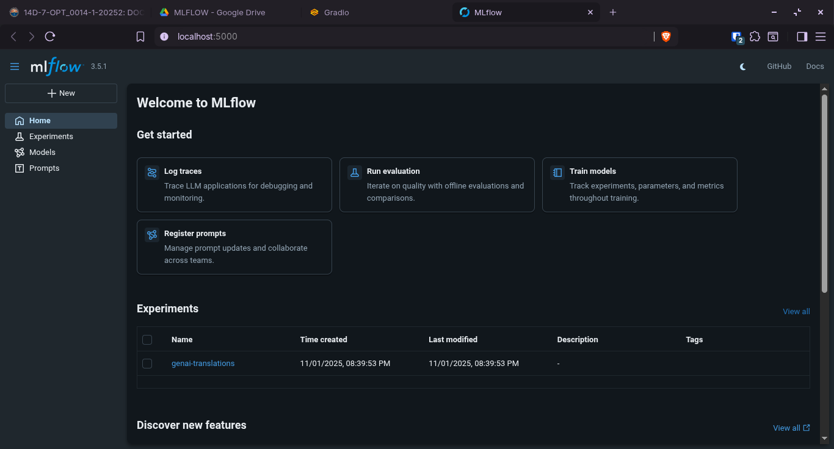This screenshot has width=834, height=449.
Task: Open the Train models card
Action: pos(640,185)
